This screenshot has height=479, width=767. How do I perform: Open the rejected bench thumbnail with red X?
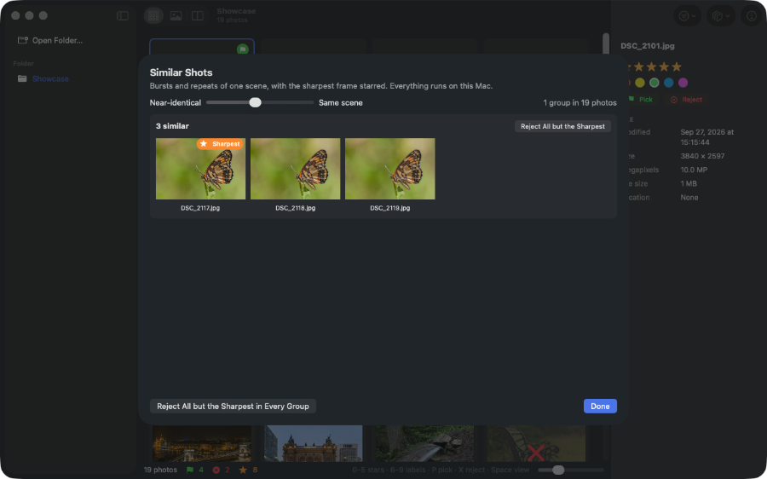(x=536, y=443)
